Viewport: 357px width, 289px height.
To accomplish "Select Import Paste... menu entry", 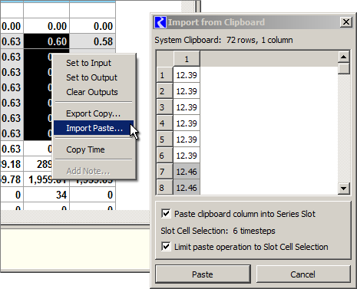I will 94,128.
